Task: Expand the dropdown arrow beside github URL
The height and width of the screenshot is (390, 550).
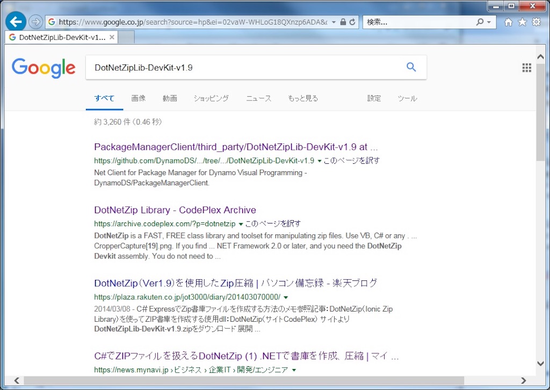Action: coord(319,161)
